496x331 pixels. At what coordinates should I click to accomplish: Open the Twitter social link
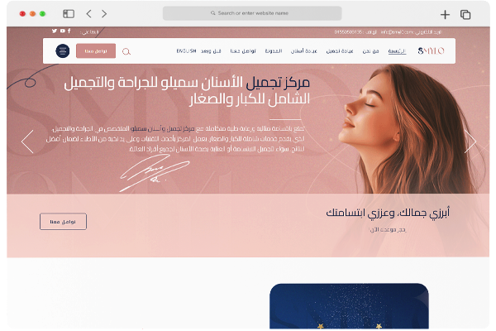click(55, 31)
